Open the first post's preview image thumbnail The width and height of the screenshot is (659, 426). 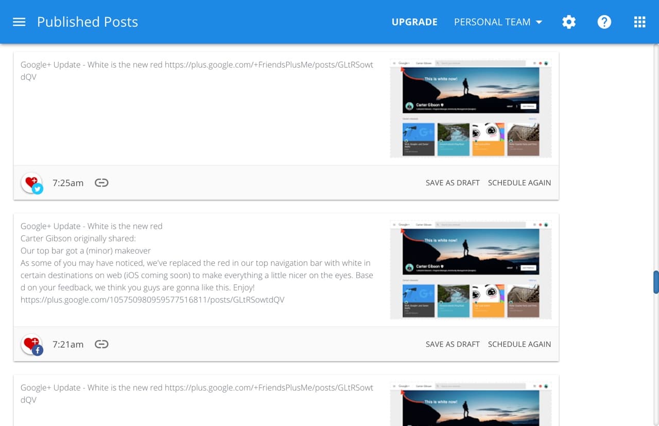click(x=471, y=108)
